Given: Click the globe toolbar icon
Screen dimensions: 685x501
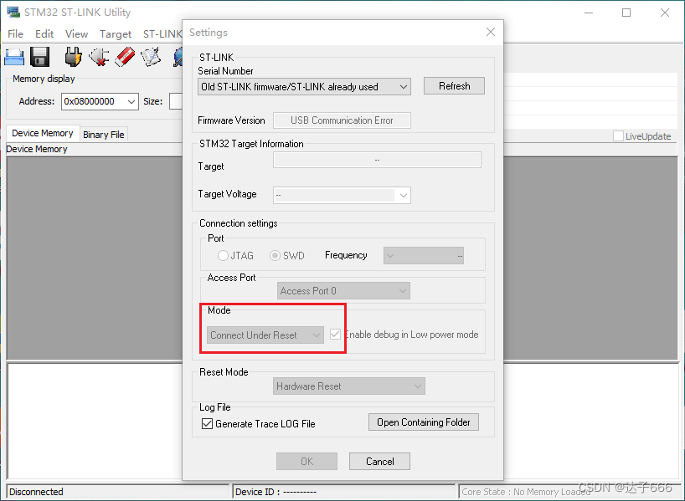Looking at the screenshot, I should (178, 56).
